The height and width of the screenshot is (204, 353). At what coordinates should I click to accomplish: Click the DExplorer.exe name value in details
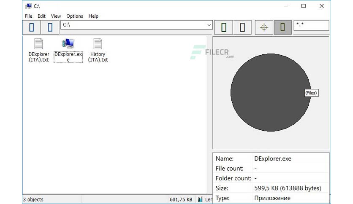pyautogui.click(x=273, y=158)
